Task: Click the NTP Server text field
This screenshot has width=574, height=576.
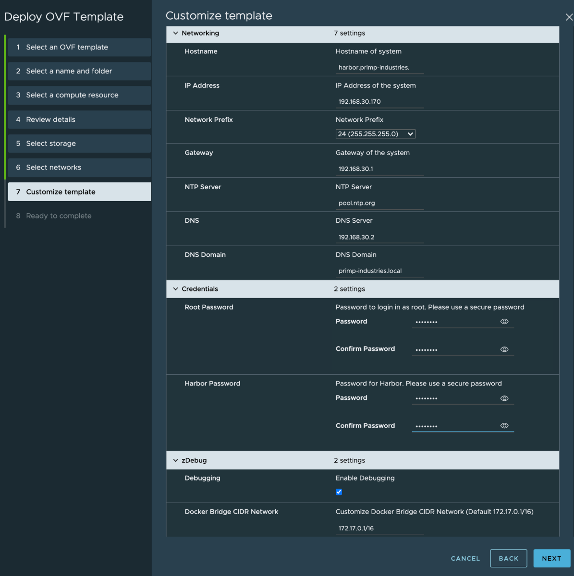Action: tap(379, 203)
